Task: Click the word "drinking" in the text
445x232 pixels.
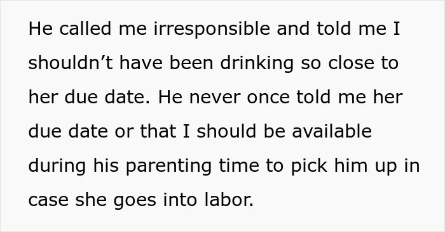Action: tap(257, 64)
